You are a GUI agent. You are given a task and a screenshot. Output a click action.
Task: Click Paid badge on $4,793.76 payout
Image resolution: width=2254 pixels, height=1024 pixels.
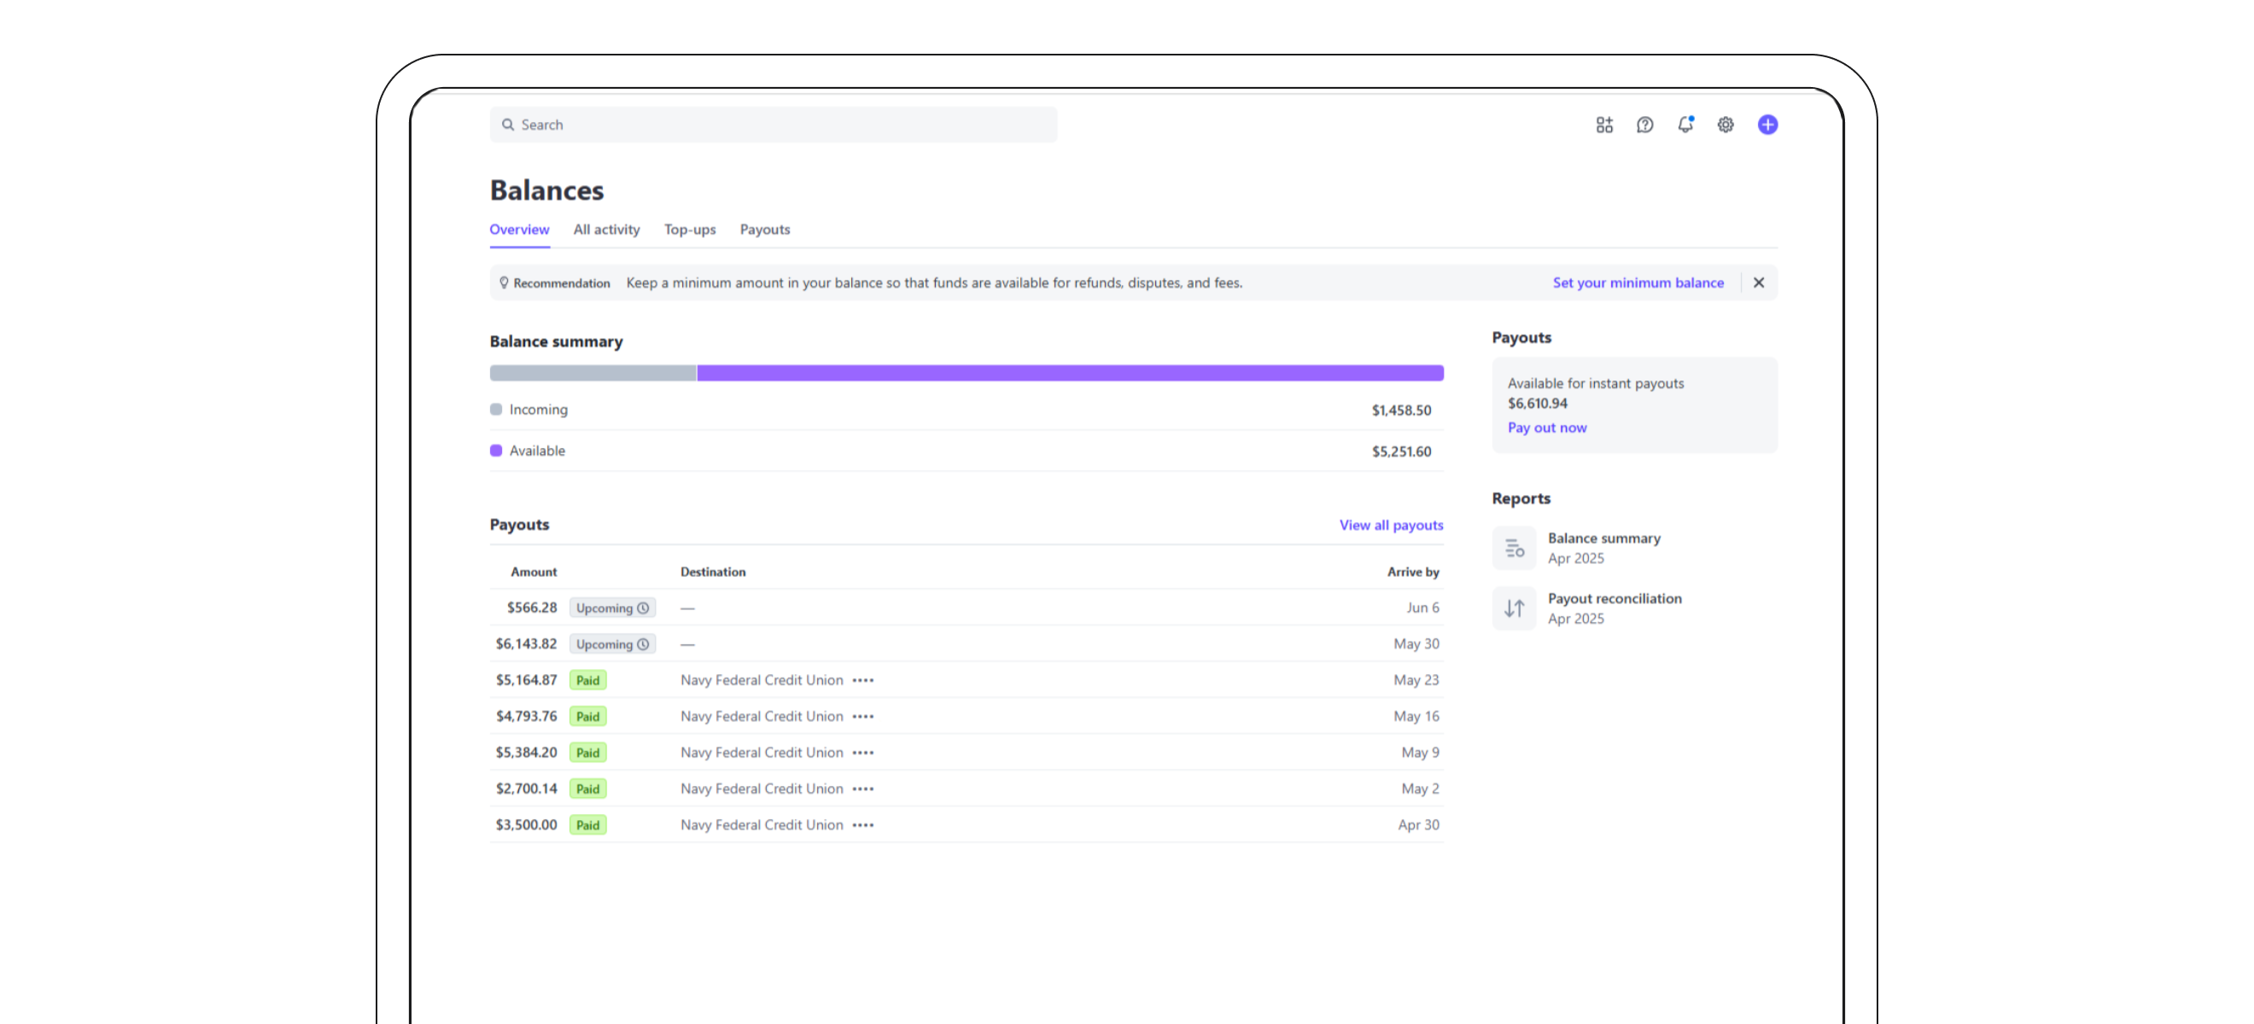[588, 716]
